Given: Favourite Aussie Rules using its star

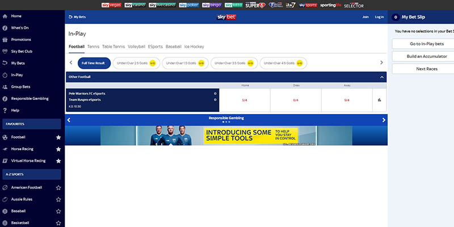Looking at the screenshot, I should (58, 200).
